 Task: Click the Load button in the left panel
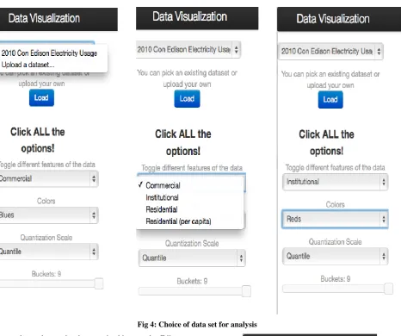point(41,98)
